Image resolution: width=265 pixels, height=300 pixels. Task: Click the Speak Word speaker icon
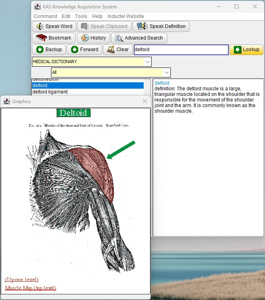(40, 26)
